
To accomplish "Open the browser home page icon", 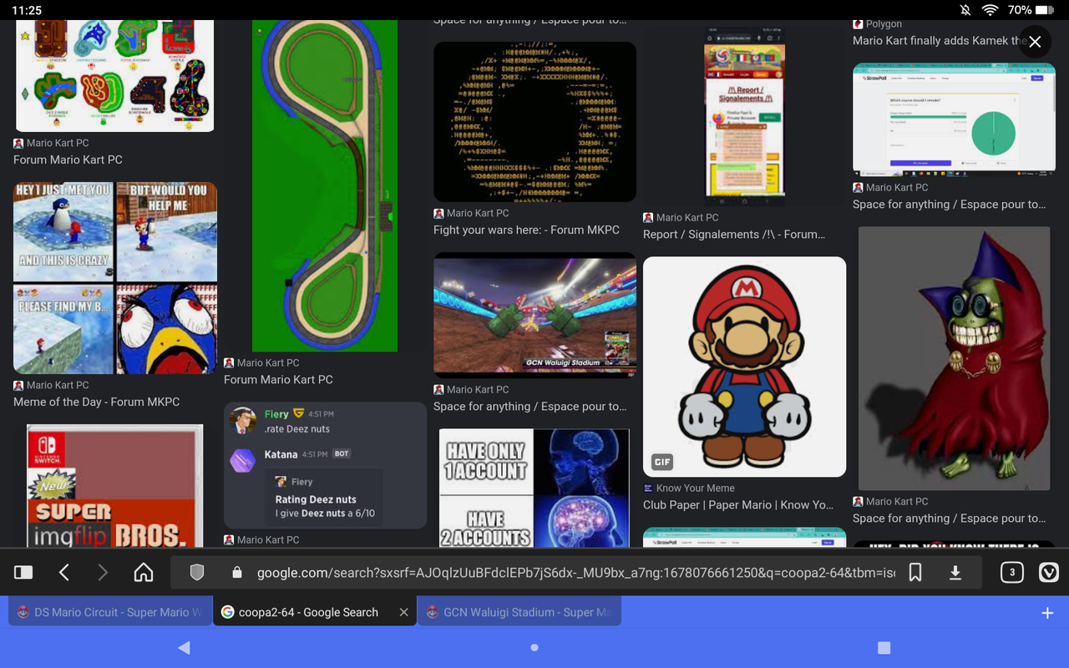I will coord(144,572).
